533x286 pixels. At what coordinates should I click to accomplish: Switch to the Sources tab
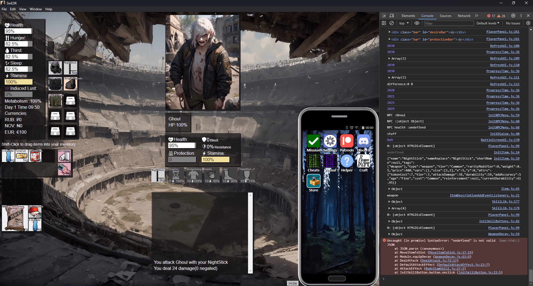point(446,16)
